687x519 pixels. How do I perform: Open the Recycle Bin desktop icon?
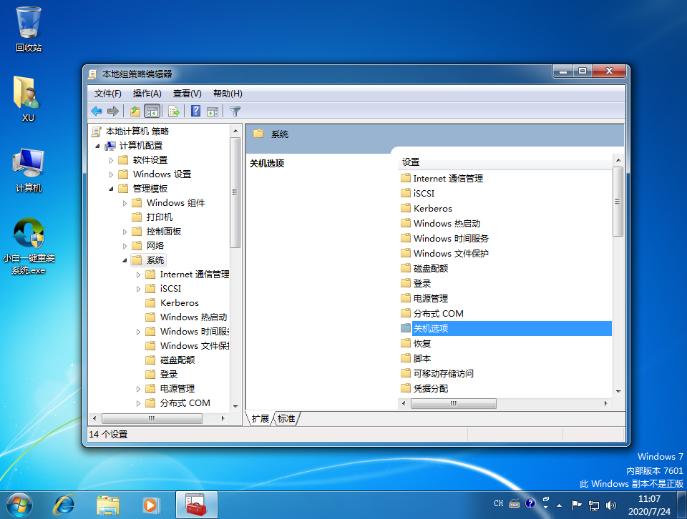coord(29,29)
